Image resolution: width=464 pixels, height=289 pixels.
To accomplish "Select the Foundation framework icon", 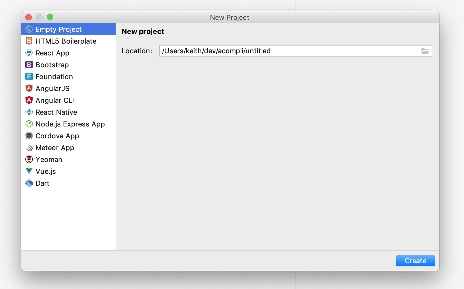I will pos(29,76).
